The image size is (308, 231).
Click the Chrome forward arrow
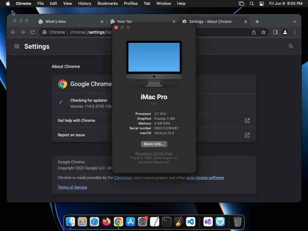coord(23,32)
